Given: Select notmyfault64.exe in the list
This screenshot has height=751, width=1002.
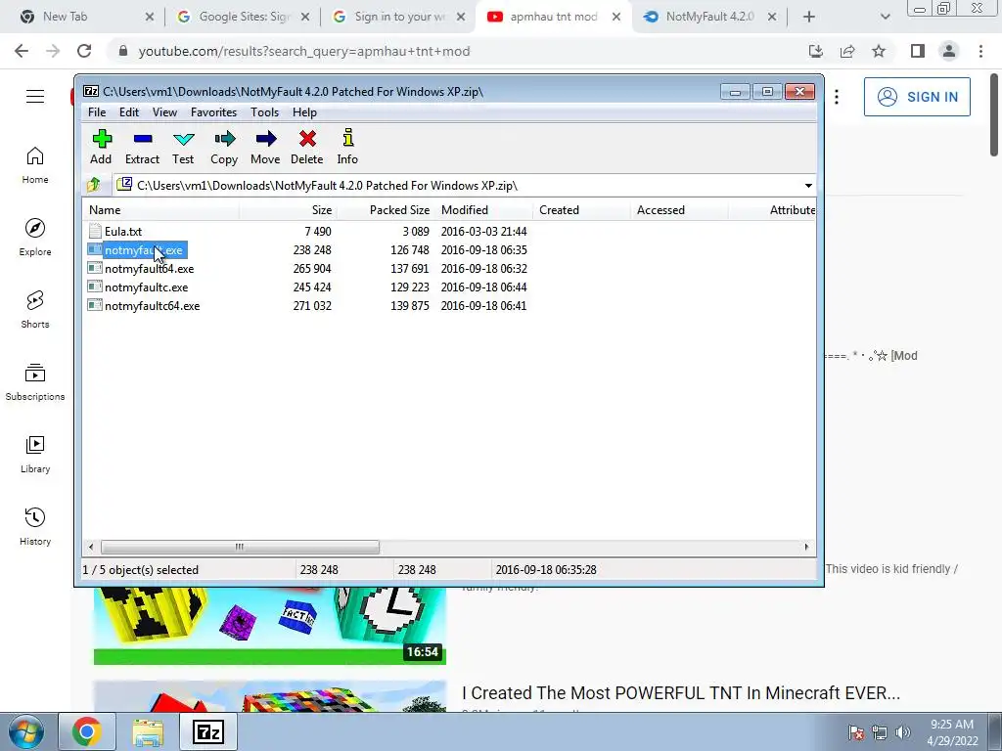Looking at the screenshot, I should click(149, 269).
